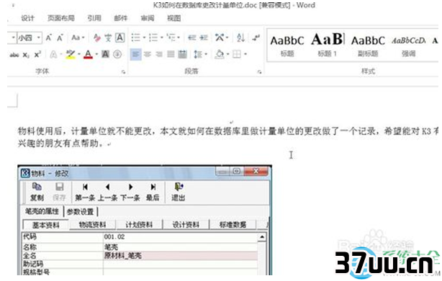Viewport: 442px width, 281px height.
Task: Click the bullet list icon
Action: [x=136, y=37]
